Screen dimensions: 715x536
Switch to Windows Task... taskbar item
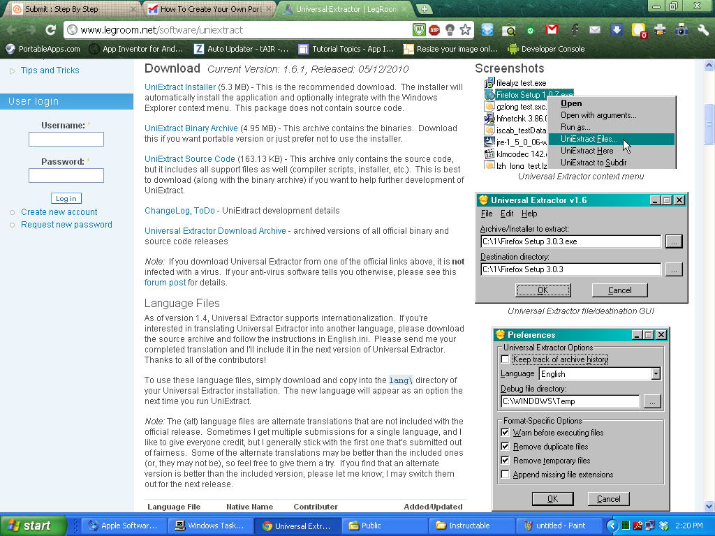(209, 526)
